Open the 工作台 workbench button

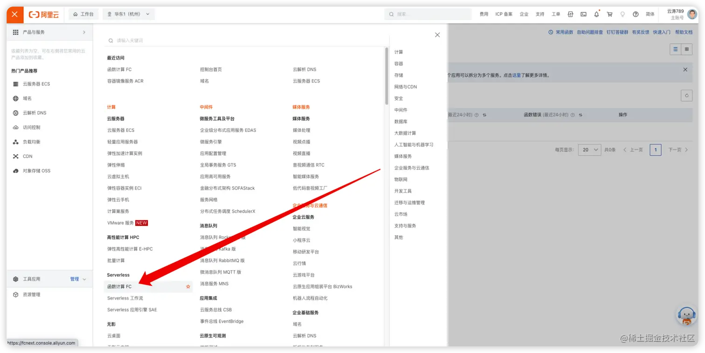point(83,14)
